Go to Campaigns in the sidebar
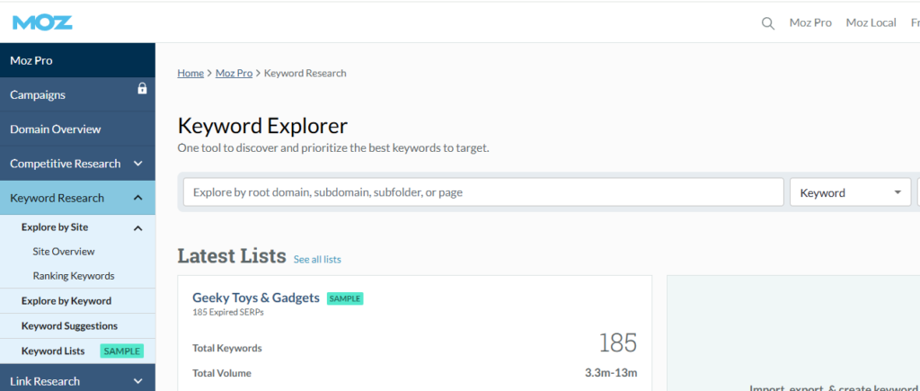Viewport: 920px width, 391px height. coord(77,94)
